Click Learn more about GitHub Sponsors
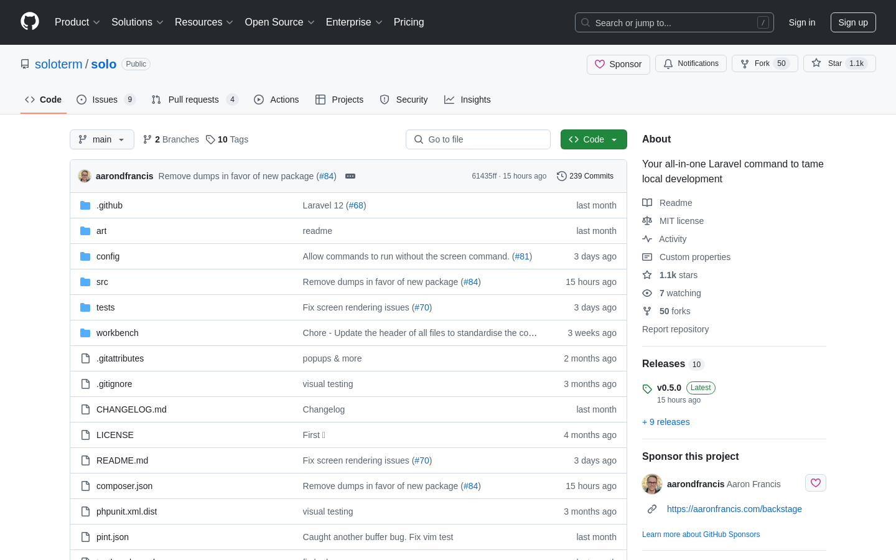 701,534
